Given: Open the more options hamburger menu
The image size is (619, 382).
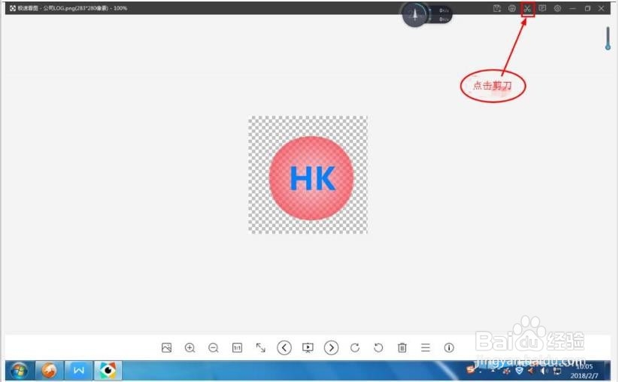Looking at the screenshot, I should tap(426, 347).
